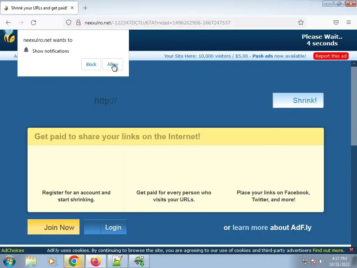Screen dimensions: 357x268
Task: Open the 'learn more' link about AdF.ly
Action: pos(250,228)
